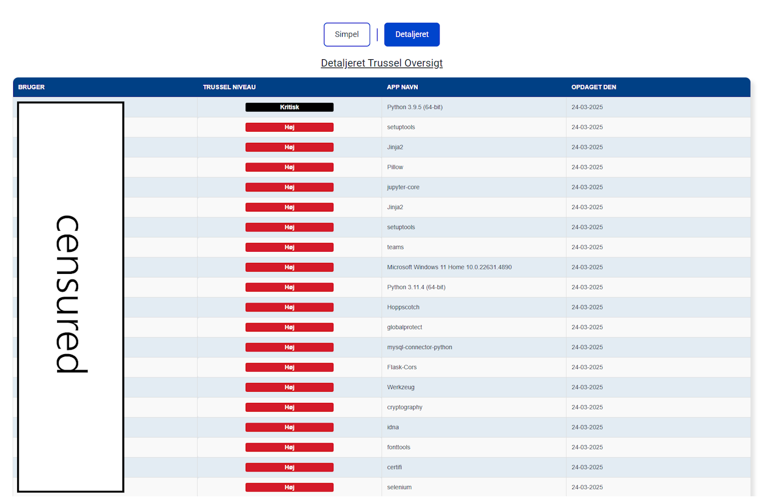Open the Hoppscotch app entry
Screen dimensions: 770x498
pyautogui.click(x=403, y=307)
